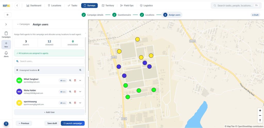Click Nisha Halder's blue NH avatar

[x=19, y=92]
